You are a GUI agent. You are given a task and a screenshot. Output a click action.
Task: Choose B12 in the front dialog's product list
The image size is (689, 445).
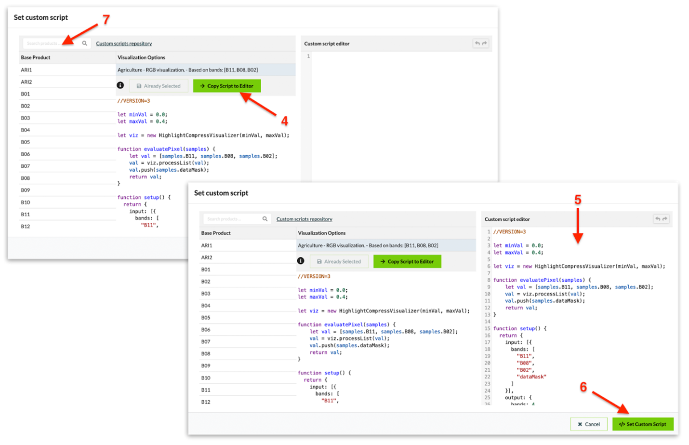tap(206, 402)
